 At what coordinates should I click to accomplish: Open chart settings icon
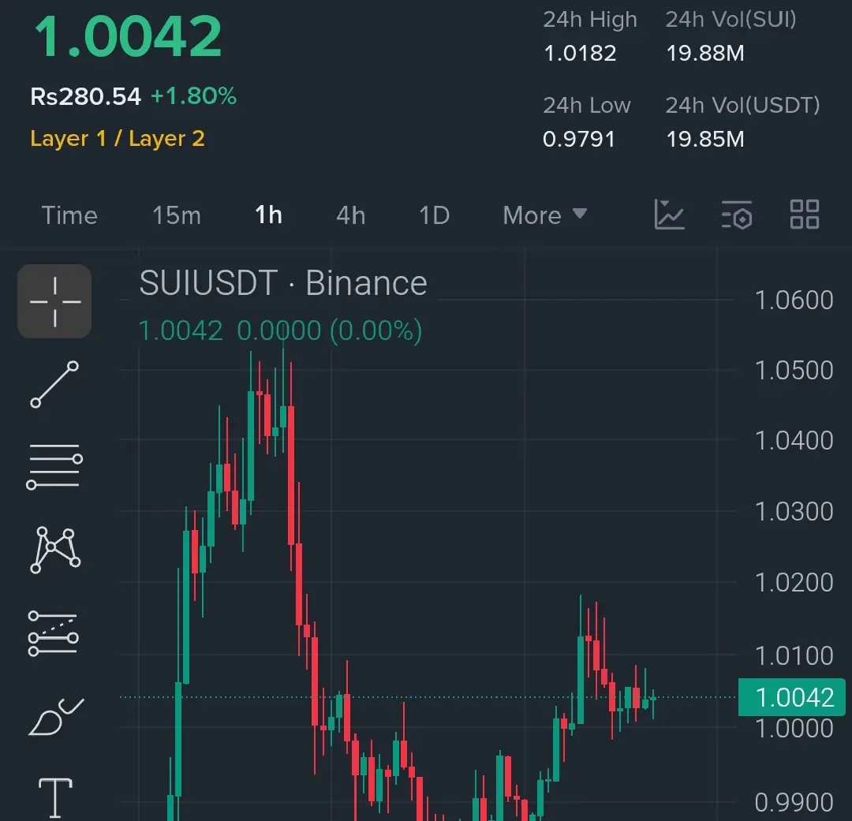tap(737, 215)
